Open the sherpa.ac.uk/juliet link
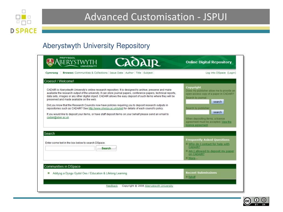 [x=106, y=108]
